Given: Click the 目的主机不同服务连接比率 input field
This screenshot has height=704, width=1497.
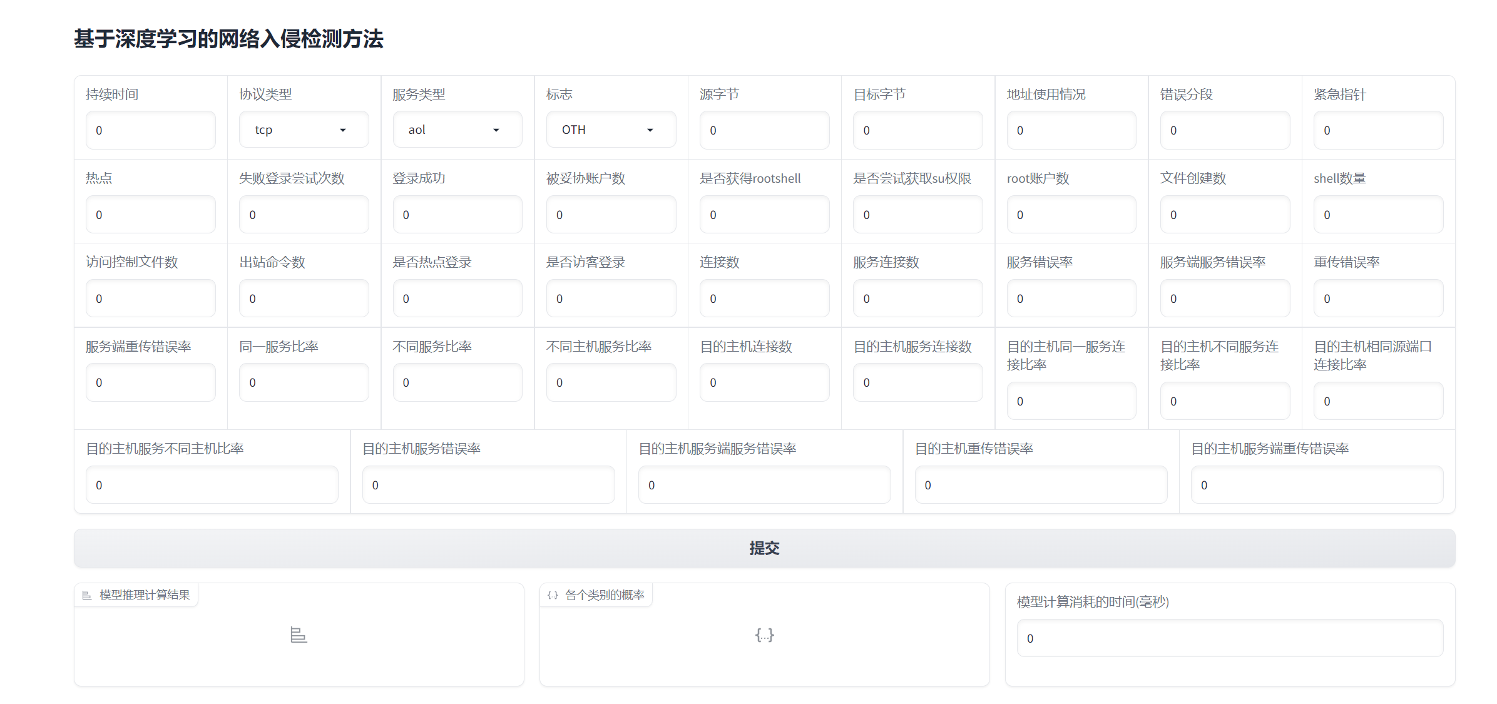Looking at the screenshot, I should 1225,401.
